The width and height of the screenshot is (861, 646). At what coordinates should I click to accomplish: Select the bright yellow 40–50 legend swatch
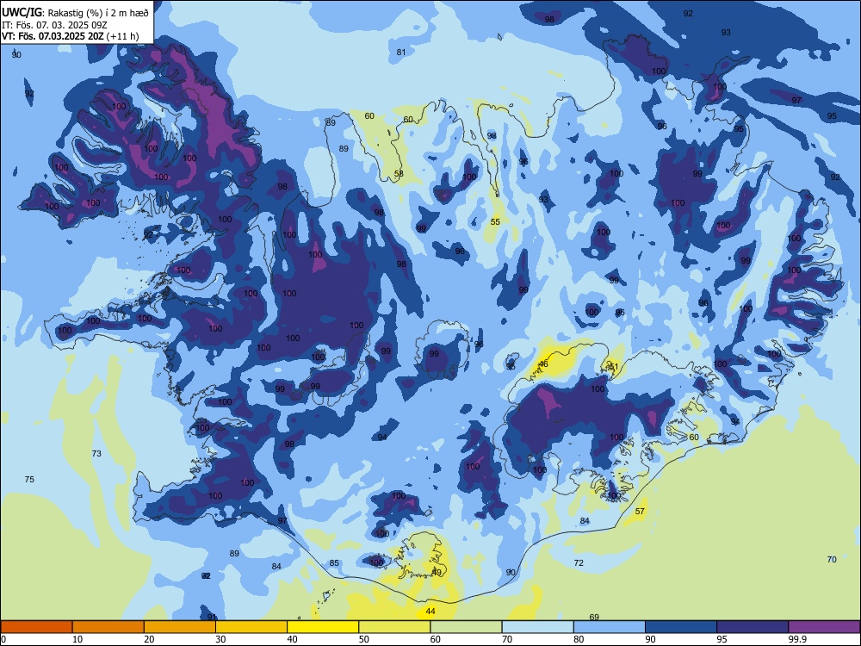point(323,627)
